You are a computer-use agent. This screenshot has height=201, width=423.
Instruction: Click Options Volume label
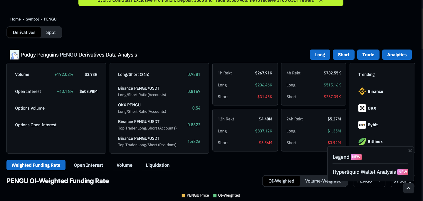click(x=30, y=108)
